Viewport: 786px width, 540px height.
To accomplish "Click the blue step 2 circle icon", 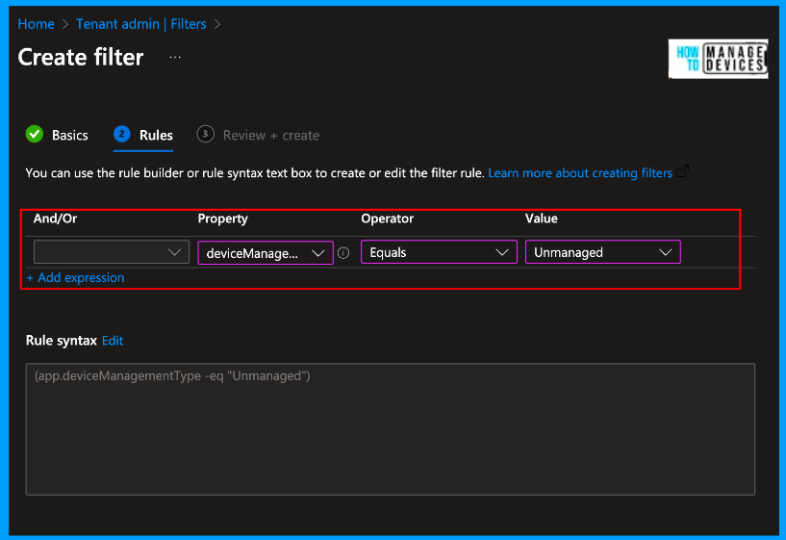I will [x=122, y=134].
